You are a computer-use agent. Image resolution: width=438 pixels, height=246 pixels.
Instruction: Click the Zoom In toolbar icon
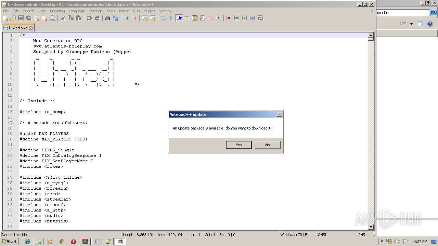tap(126, 18)
